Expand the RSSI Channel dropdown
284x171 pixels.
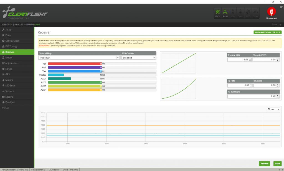[x=139, y=58]
